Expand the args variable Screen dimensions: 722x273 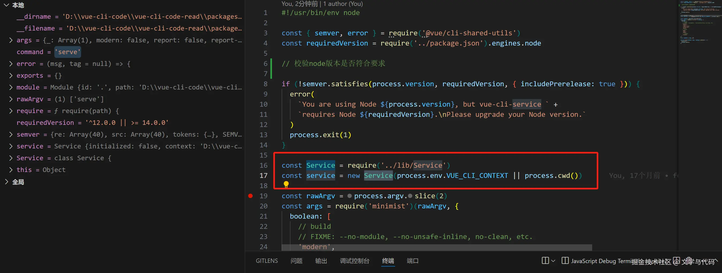pos(11,40)
